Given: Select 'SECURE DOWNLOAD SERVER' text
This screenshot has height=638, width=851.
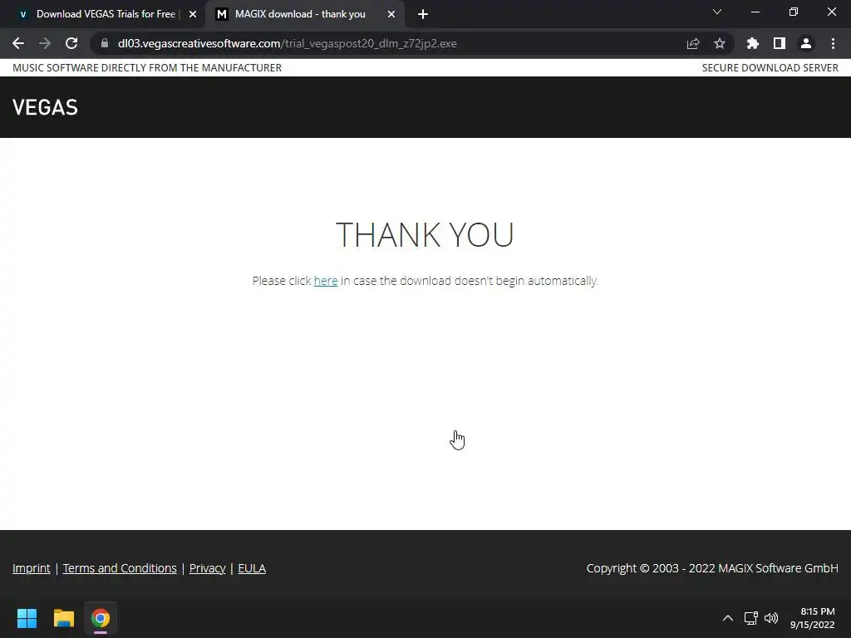Looking at the screenshot, I should (770, 68).
